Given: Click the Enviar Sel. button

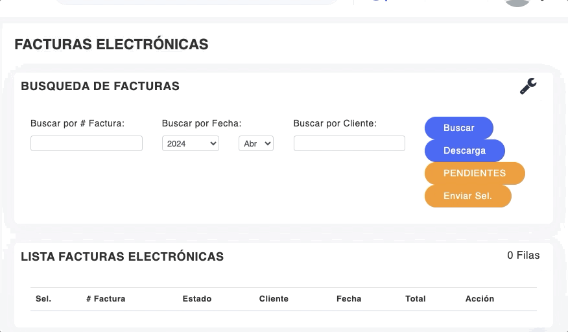Looking at the screenshot, I should coord(467,196).
